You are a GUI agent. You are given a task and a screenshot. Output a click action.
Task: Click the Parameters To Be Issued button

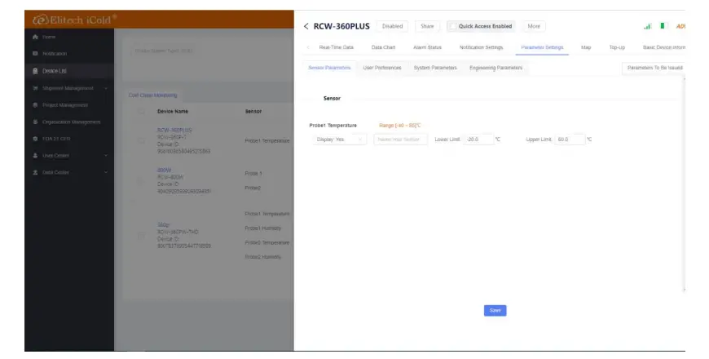[x=654, y=68]
